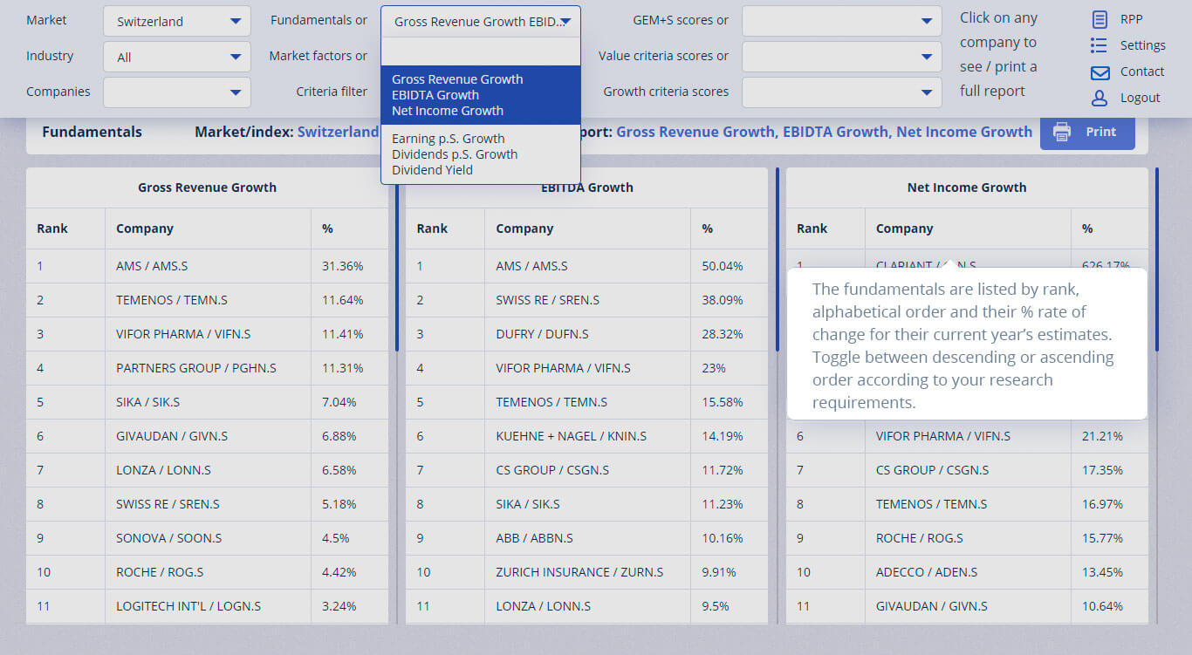Open AMS / AMS.S in Gross Revenue Growth table
1192x655 pixels.
pyautogui.click(x=152, y=266)
